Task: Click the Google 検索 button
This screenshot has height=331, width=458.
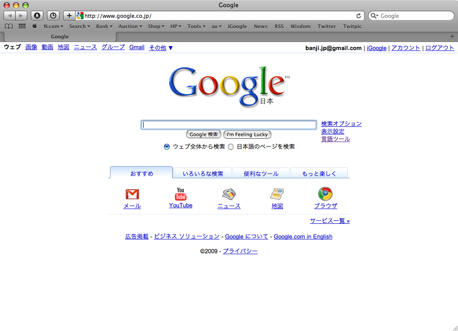Action: point(204,134)
